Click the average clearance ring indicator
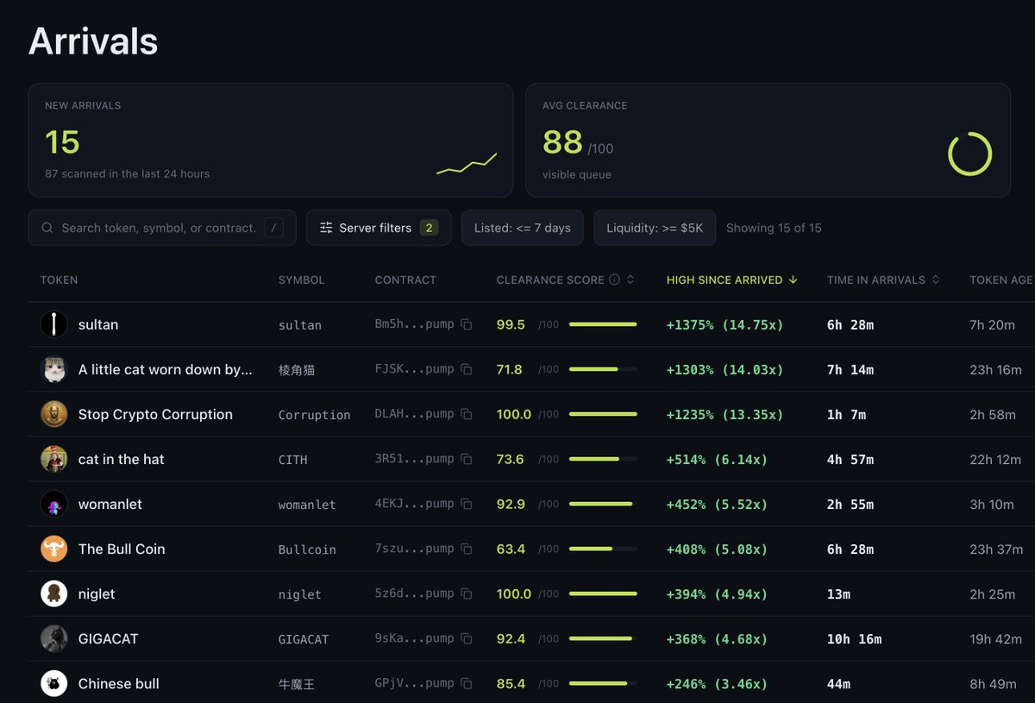Screen dimensions: 1035x703 (969, 154)
